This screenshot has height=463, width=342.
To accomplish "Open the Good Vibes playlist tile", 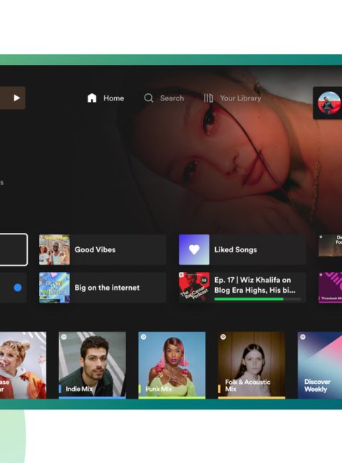I will [x=103, y=250].
